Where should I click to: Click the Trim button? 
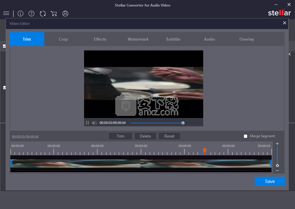(120, 136)
